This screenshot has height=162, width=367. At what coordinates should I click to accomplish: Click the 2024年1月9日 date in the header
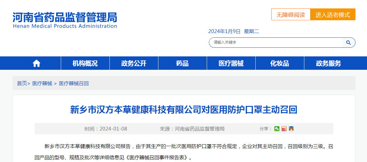(225, 31)
